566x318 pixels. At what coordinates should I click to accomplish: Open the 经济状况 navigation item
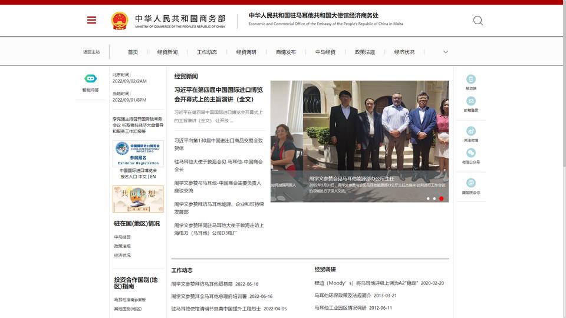point(404,52)
